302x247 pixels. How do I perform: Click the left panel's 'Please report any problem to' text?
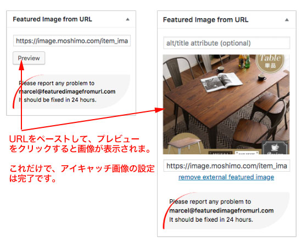[57, 83]
